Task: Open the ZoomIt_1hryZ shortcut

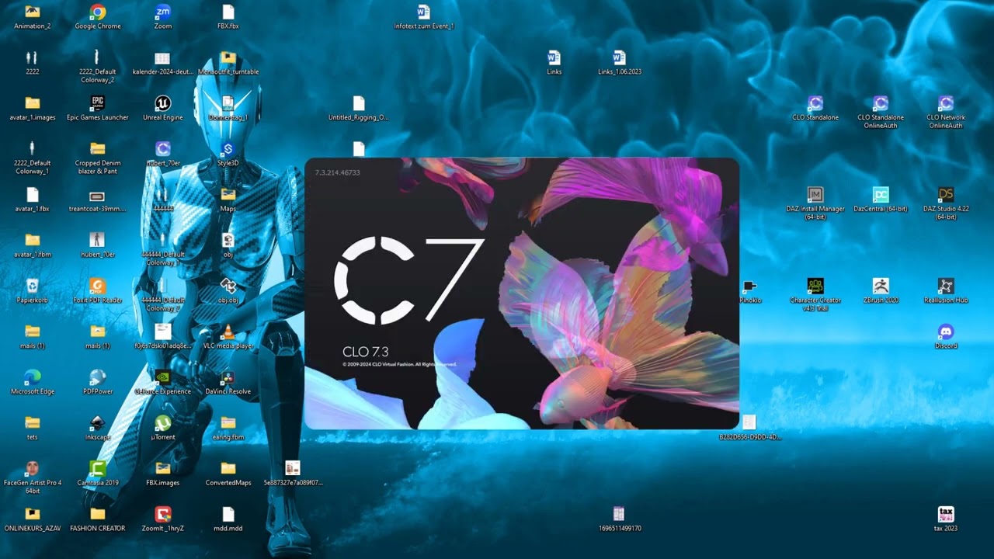Action: point(162,514)
